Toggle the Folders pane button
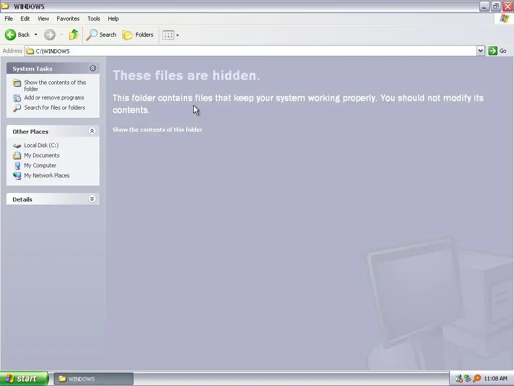Viewport: 514px width, 386px height. pos(138,35)
